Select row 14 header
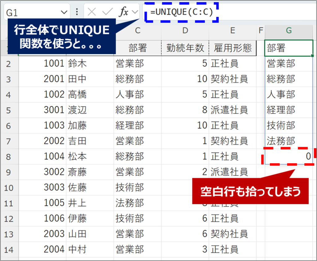317x261 pixels. point(8,250)
